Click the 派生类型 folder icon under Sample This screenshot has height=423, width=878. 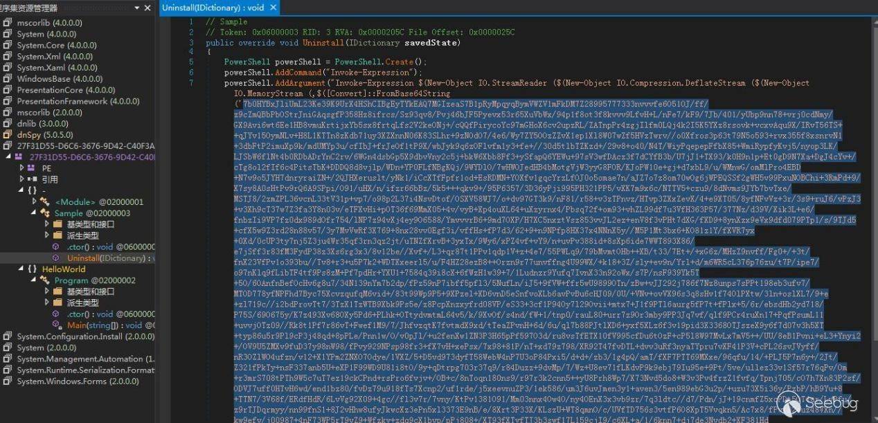(57, 235)
